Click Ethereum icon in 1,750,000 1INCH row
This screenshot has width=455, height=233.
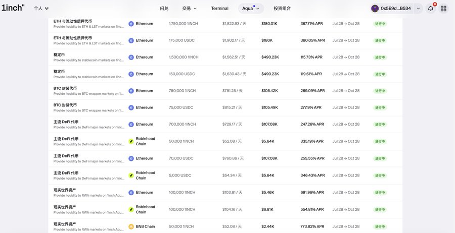131,24
